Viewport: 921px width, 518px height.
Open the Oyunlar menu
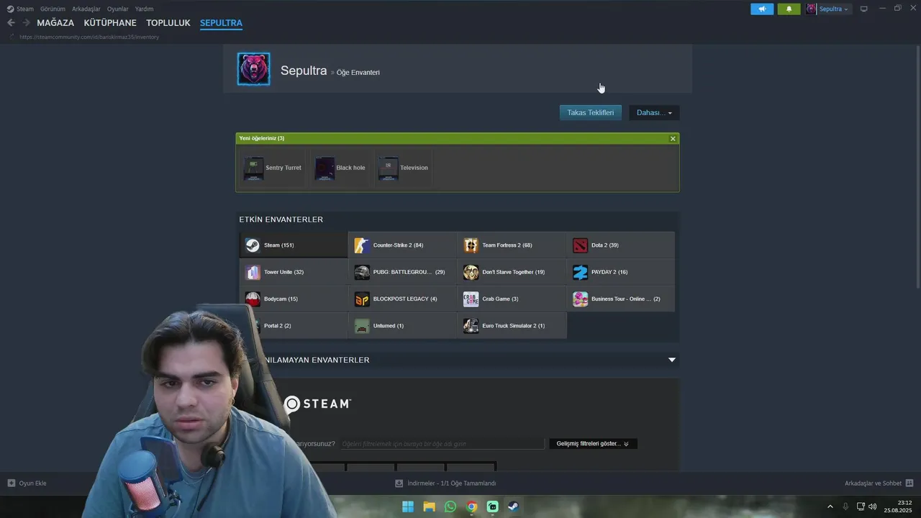[x=118, y=9]
